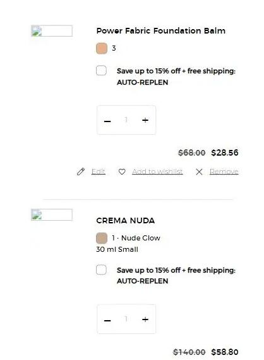Enable Auto-Replen checkbox for CREMA NUDA

click(x=101, y=270)
